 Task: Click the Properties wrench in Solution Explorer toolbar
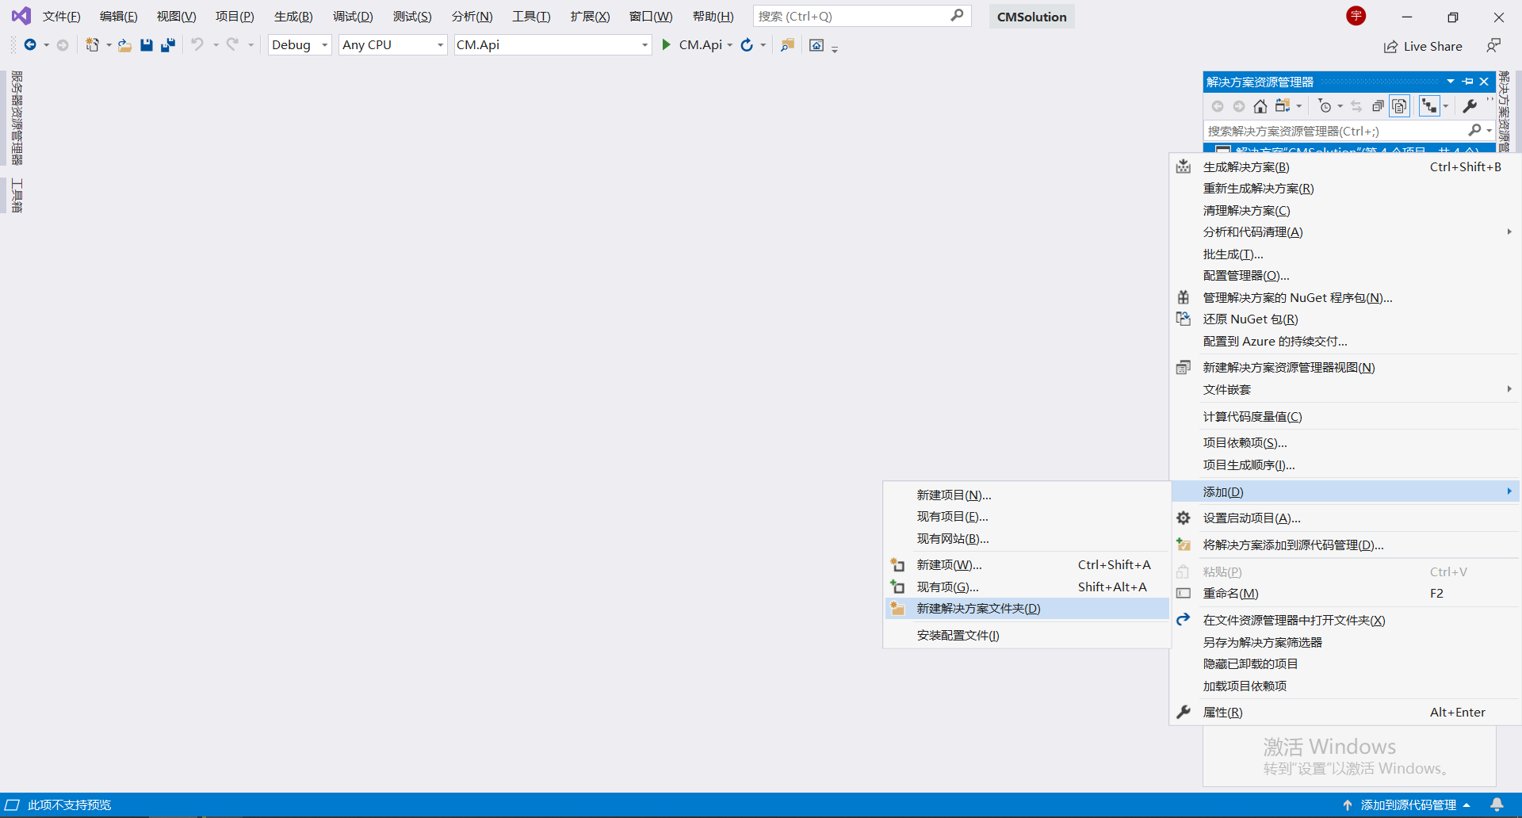1470,106
